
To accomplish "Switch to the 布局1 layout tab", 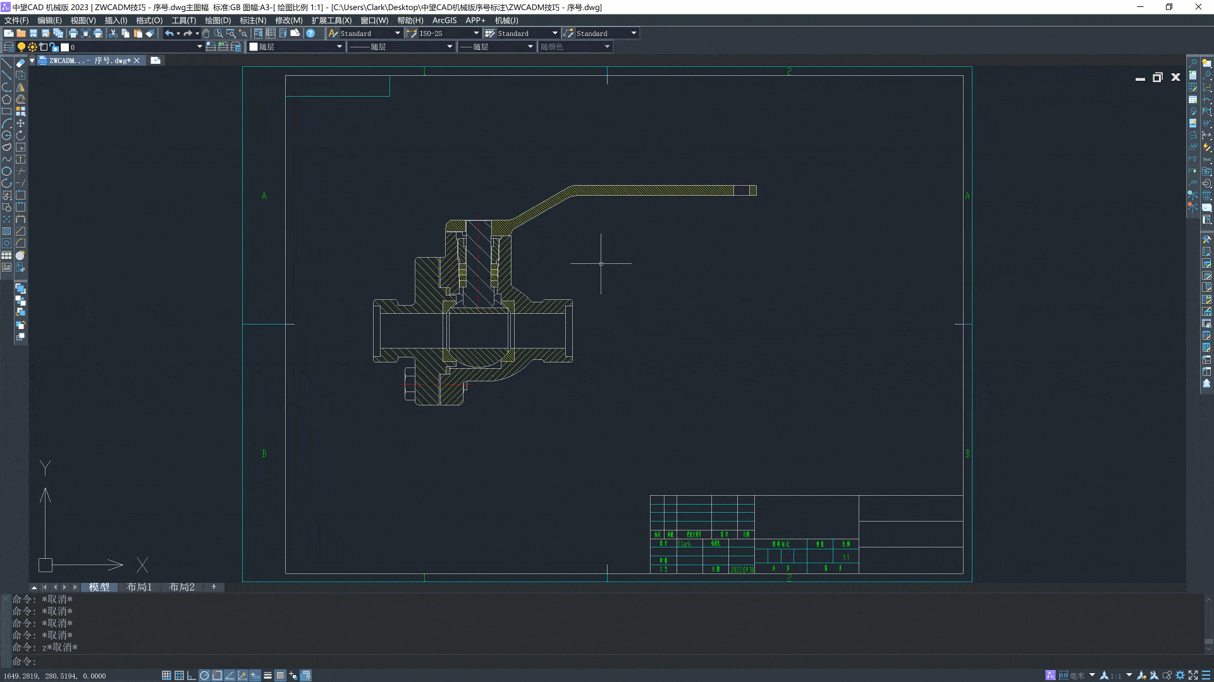I will click(x=139, y=587).
